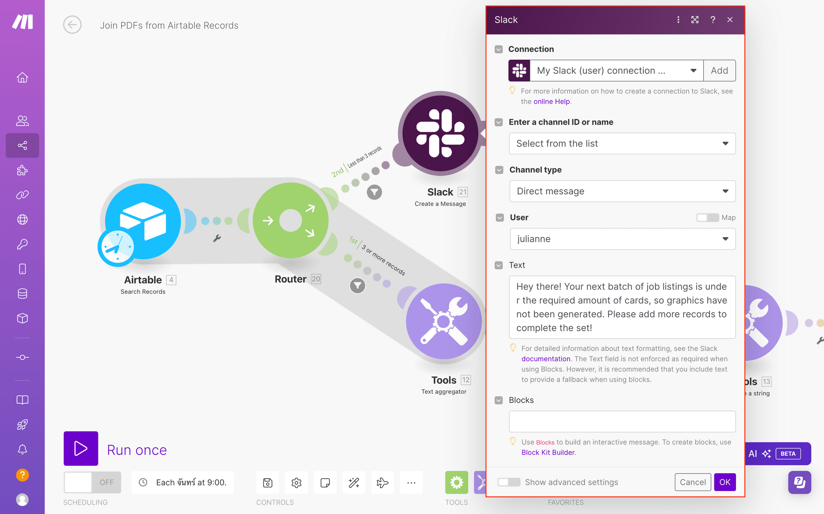Toggle the Blocks field checkbox

[x=499, y=400]
